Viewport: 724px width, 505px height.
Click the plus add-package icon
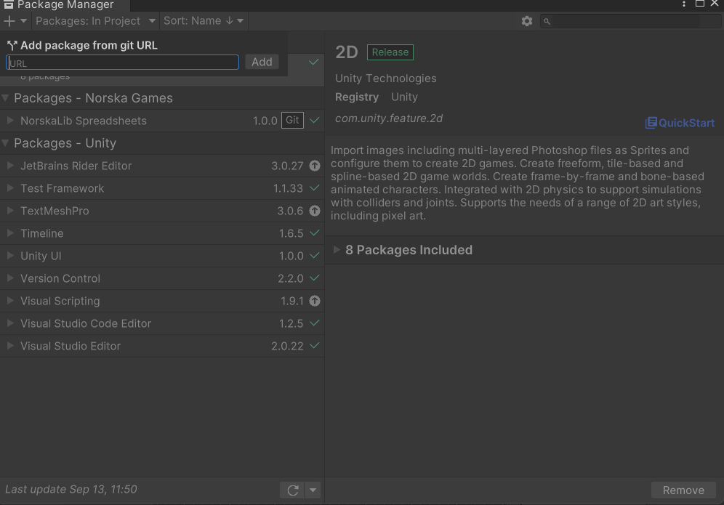click(x=9, y=21)
